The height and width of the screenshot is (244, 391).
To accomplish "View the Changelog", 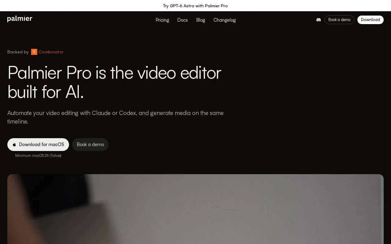I will (x=225, y=20).
